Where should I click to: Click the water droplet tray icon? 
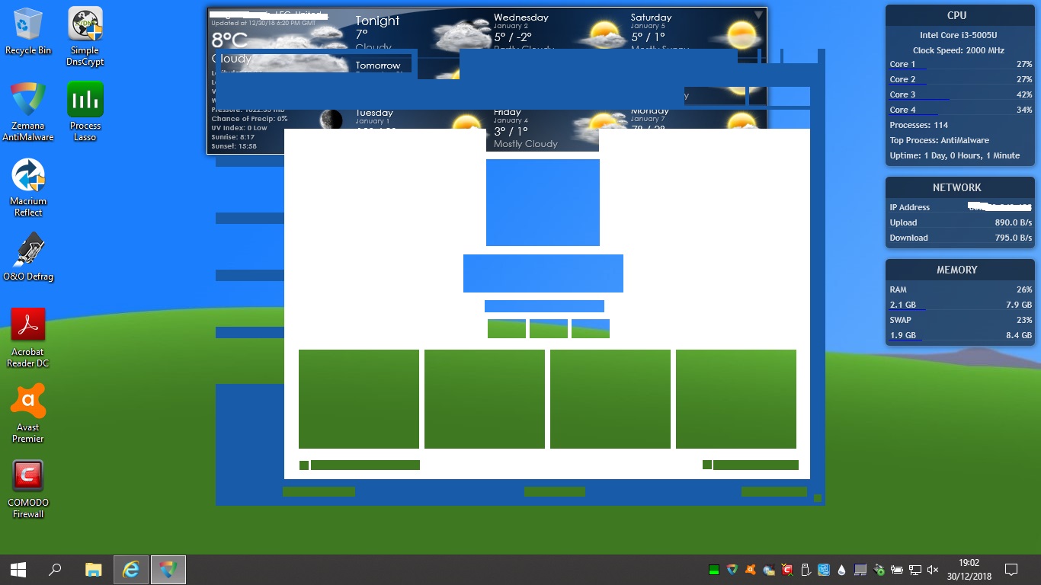click(841, 570)
